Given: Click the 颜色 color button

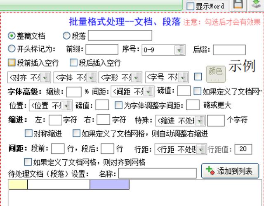Looking at the screenshot, I should point(216,74).
